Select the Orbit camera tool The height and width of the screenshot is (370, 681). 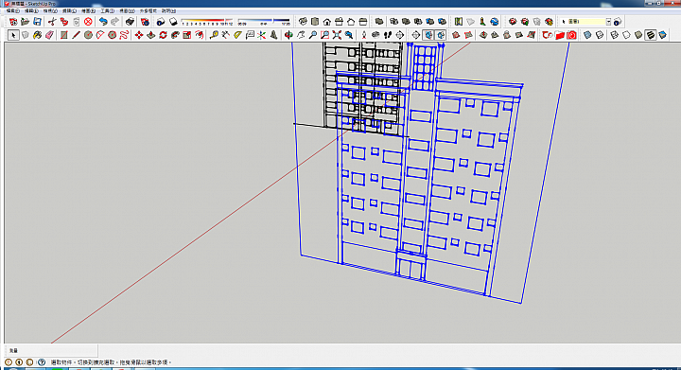pos(288,35)
